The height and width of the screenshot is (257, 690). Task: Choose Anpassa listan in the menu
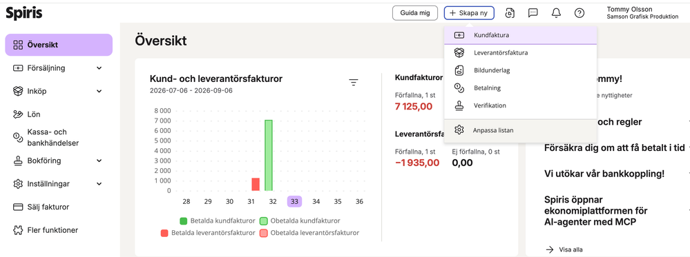(x=520, y=130)
